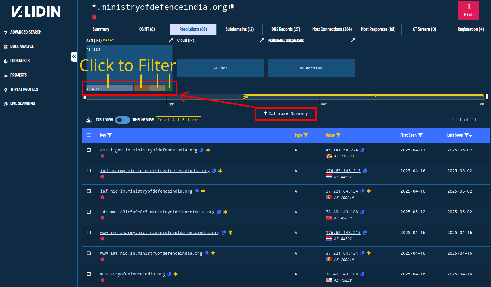The image size is (491, 287).
Task: Open Bulk Analyze from sidebar
Action: [22, 46]
